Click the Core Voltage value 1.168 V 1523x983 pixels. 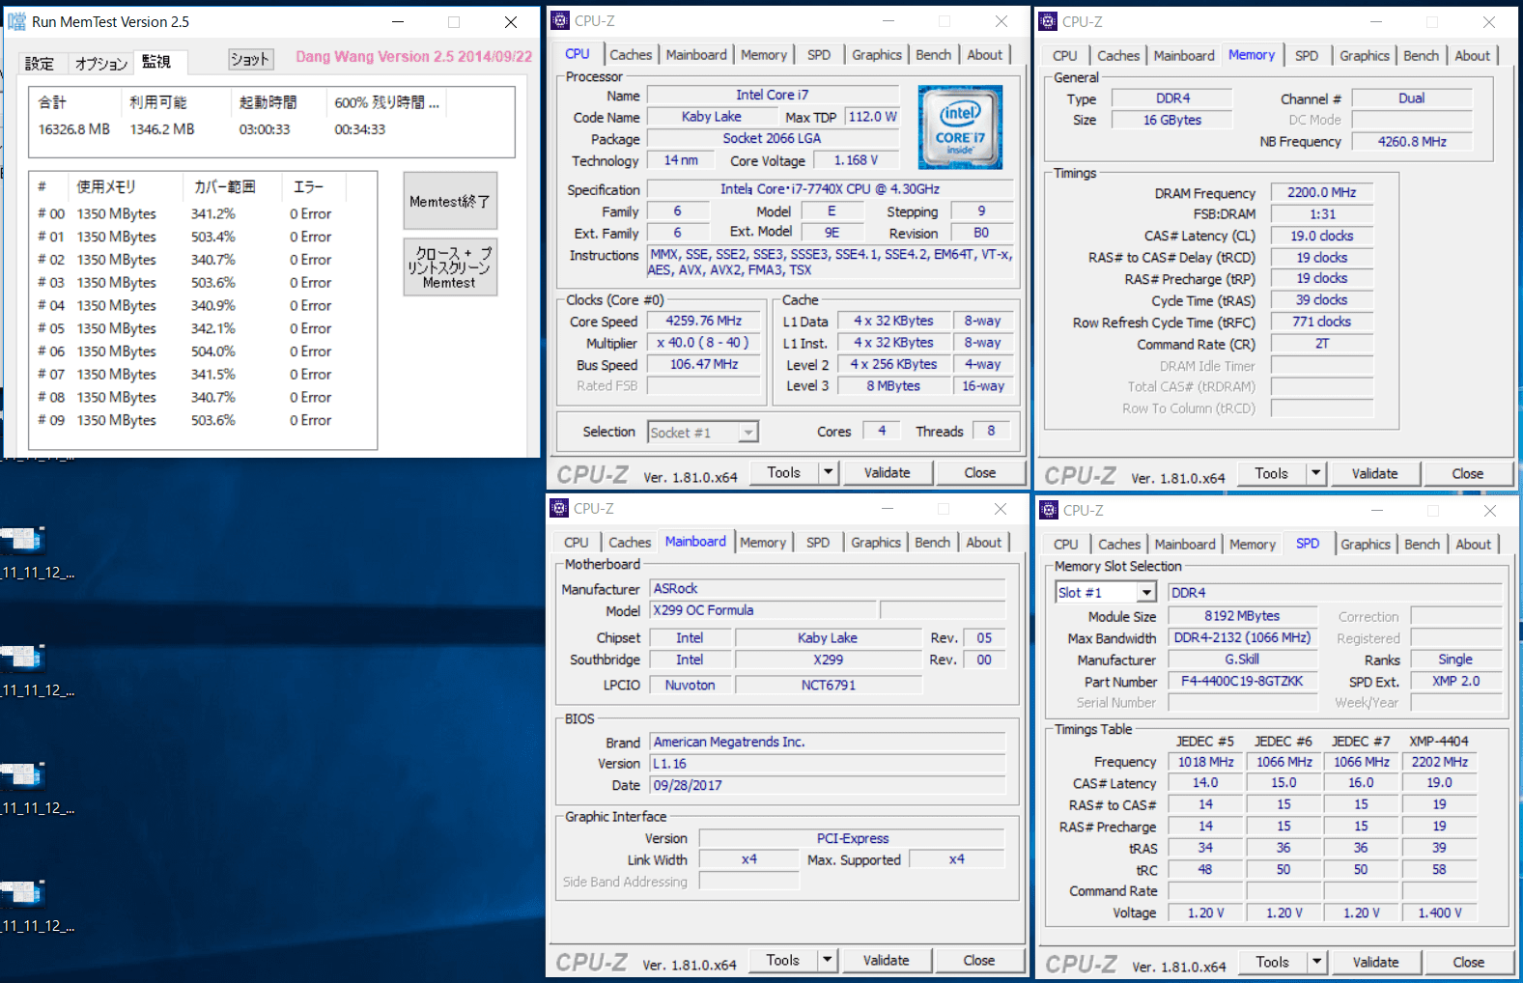click(x=856, y=160)
